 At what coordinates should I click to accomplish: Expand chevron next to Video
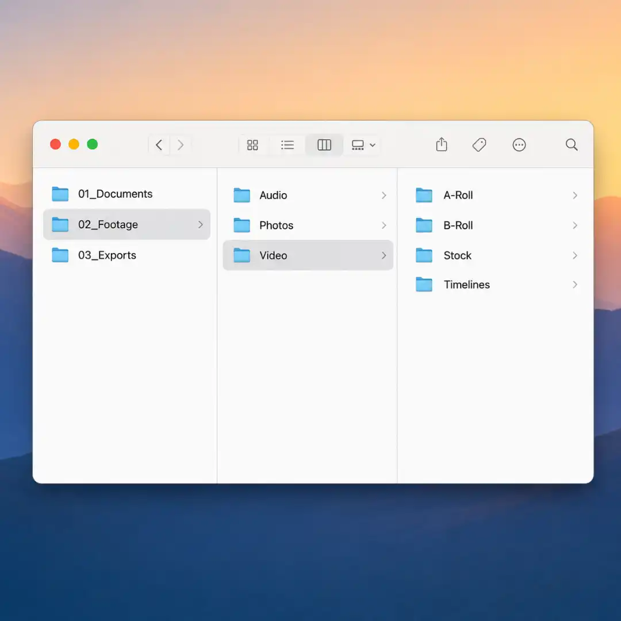tap(384, 255)
